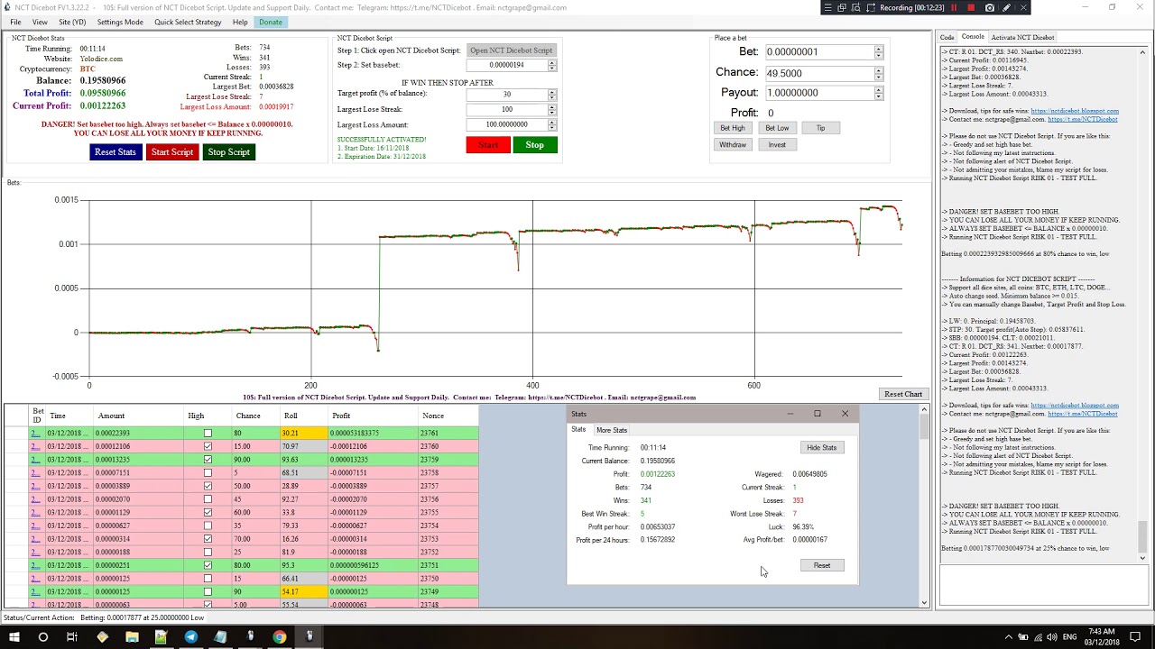Screen dimensions: 1155x649
Task: Click the green Stop Script button
Action: (229, 151)
